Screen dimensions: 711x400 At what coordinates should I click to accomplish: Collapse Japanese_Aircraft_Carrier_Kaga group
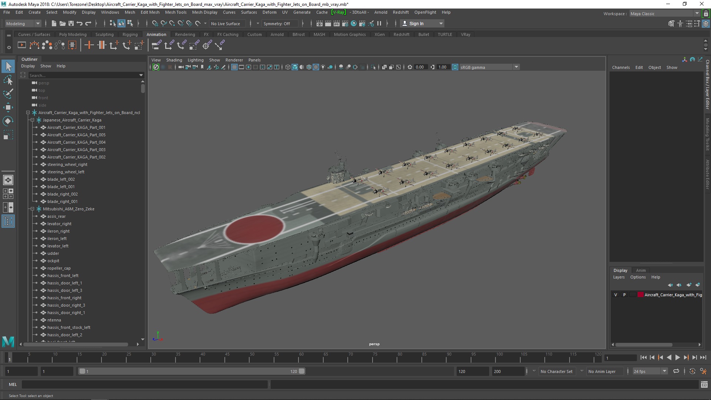coord(33,120)
